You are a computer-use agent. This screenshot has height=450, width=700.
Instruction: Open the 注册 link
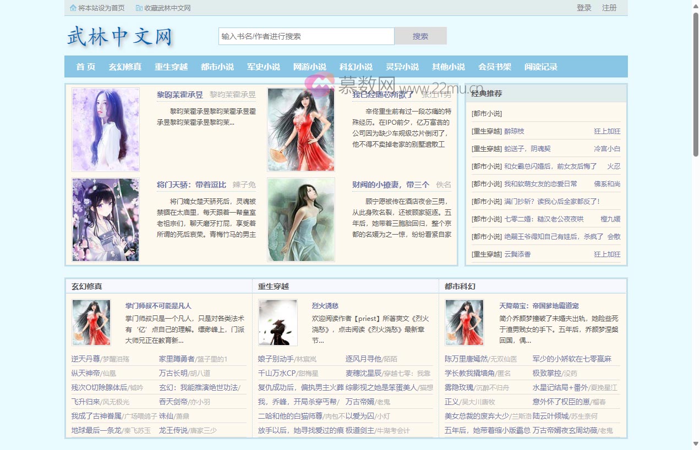(x=609, y=8)
